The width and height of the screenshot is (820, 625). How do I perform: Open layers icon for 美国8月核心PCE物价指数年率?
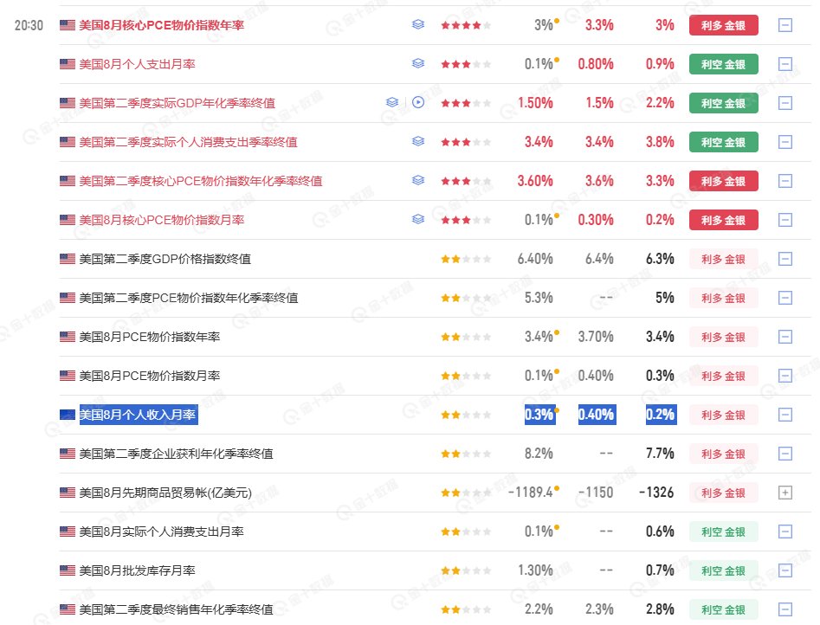coord(418,24)
